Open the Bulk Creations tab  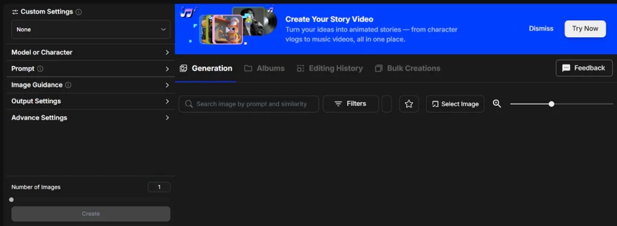(x=408, y=69)
